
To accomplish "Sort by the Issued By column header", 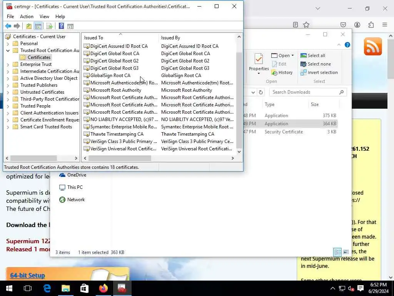I will click(x=197, y=38).
